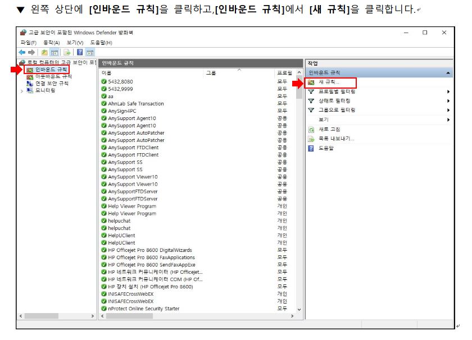This screenshot has width=472, height=340.
Task: Toggle the action pane toolbar icon
Action: [90, 52]
